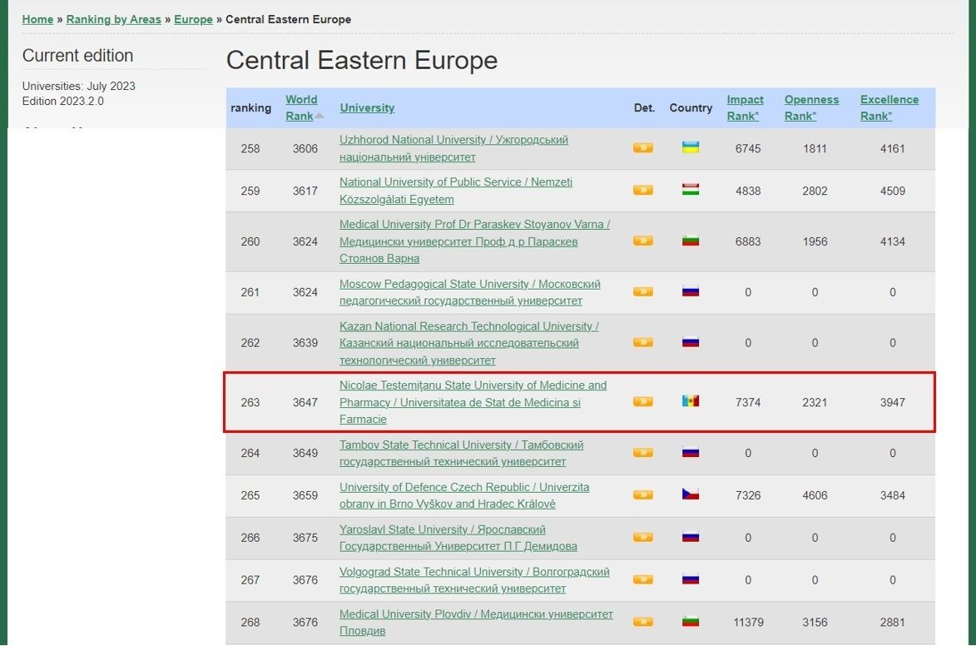
Task: Click Ukraine flag in Uzhhorod row
Action: coord(690,148)
